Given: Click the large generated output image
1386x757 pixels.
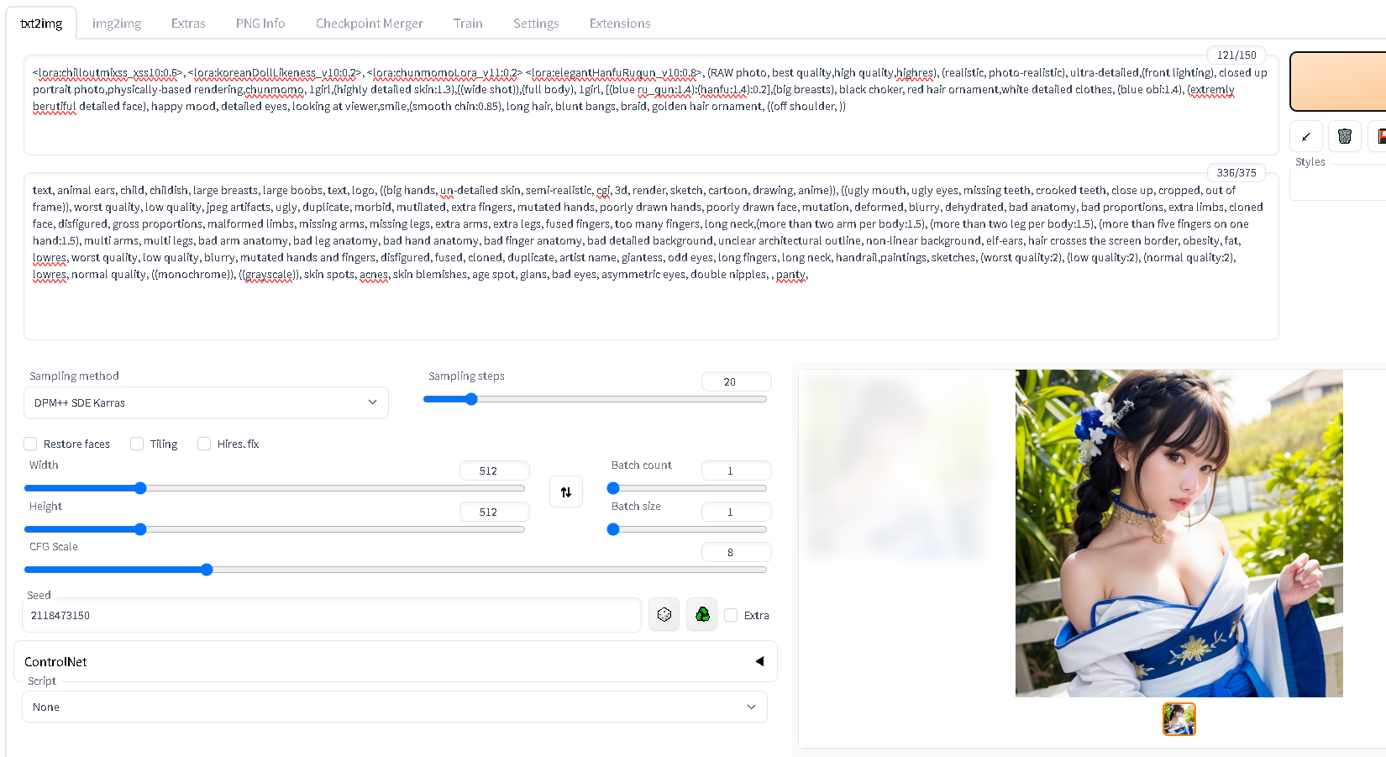Looking at the screenshot, I should coord(1179,534).
